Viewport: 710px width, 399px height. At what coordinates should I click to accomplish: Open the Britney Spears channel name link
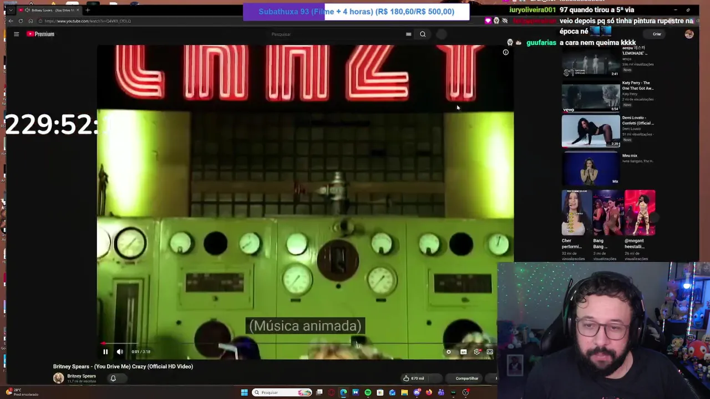click(82, 376)
